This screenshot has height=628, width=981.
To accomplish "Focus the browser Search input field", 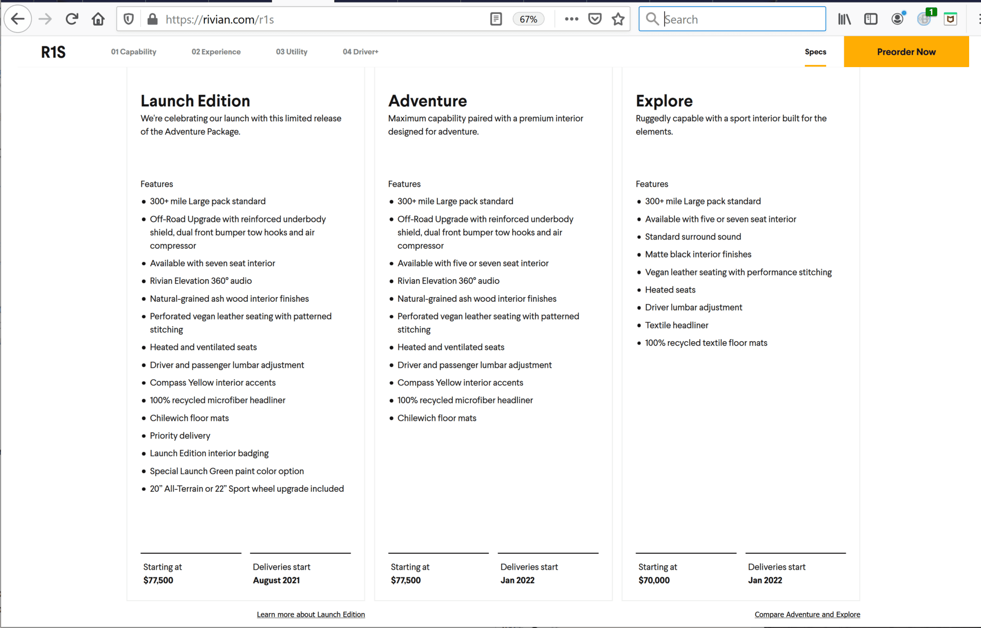I will (732, 19).
